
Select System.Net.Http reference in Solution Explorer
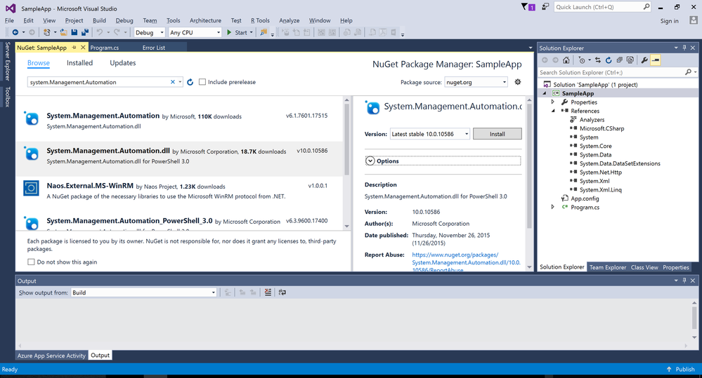(600, 172)
